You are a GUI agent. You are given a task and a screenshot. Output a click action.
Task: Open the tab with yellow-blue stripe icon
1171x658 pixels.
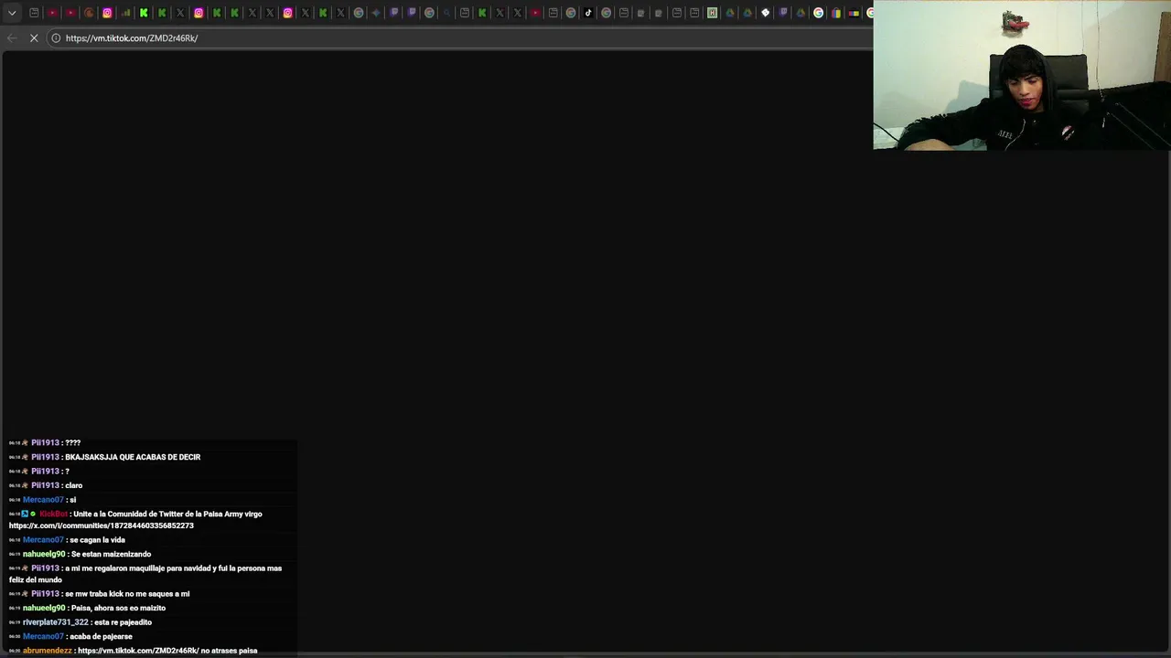[x=854, y=13]
